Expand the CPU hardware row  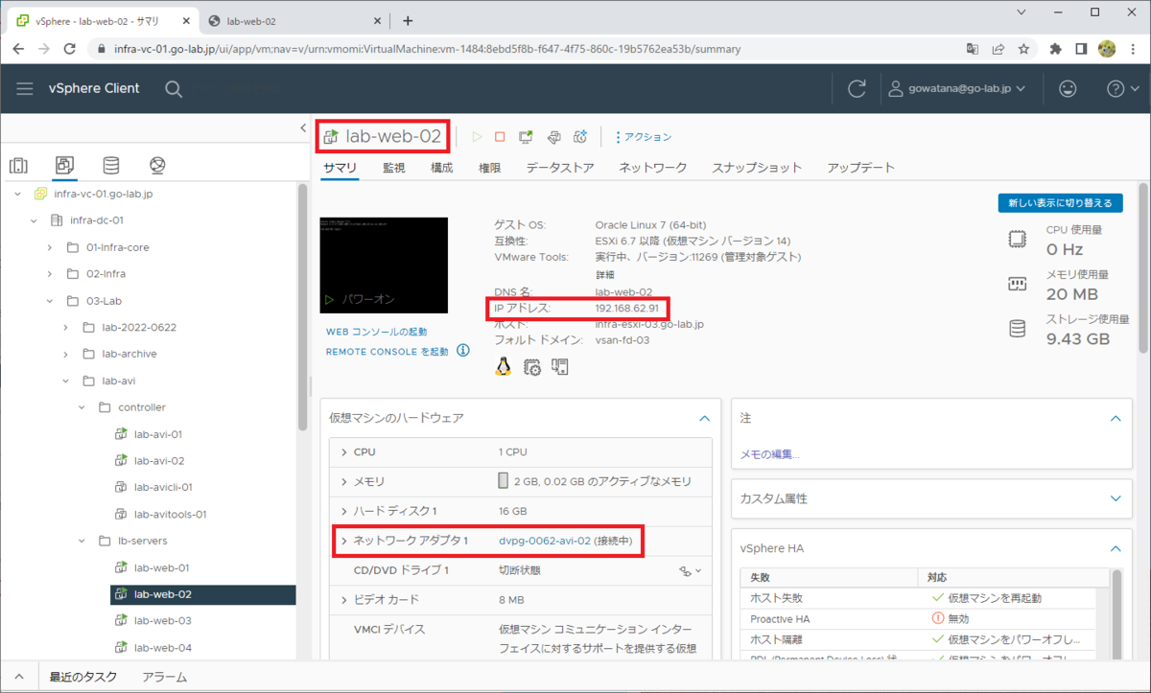click(x=344, y=452)
